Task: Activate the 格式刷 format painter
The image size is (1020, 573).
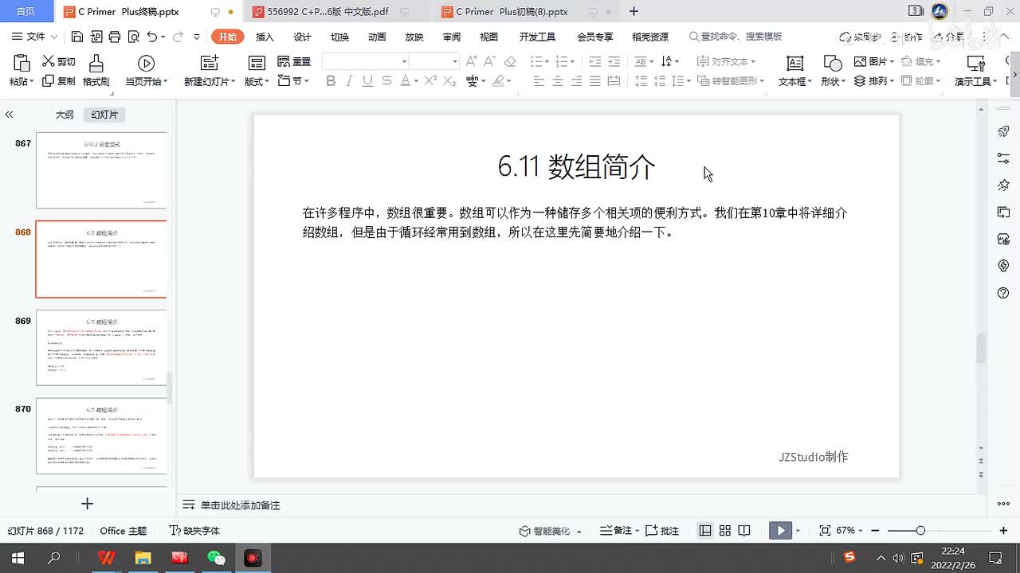Action: click(96, 71)
